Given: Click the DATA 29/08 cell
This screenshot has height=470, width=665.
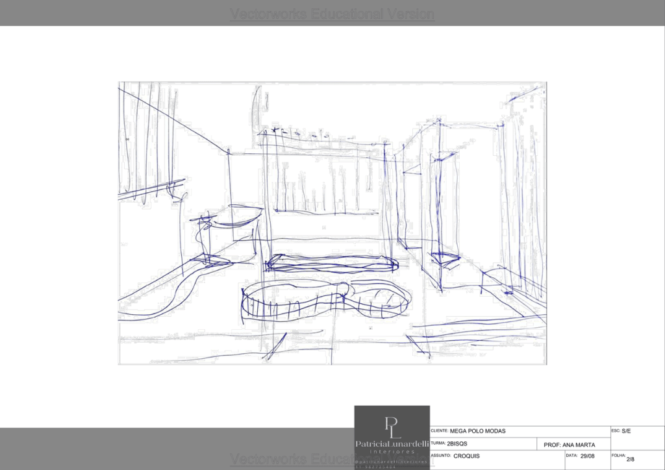Looking at the screenshot, I should (x=586, y=456).
